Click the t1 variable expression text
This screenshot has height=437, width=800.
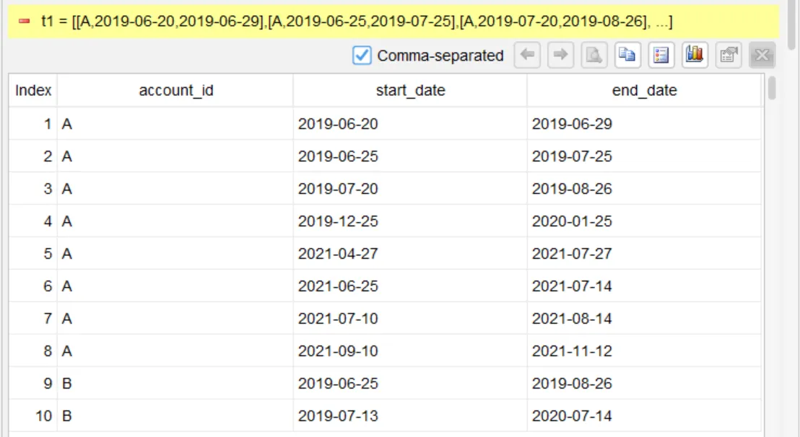357,22
